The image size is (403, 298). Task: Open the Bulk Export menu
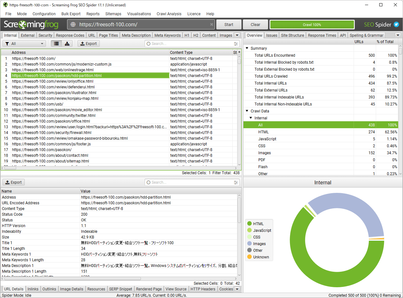pos(71,14)
